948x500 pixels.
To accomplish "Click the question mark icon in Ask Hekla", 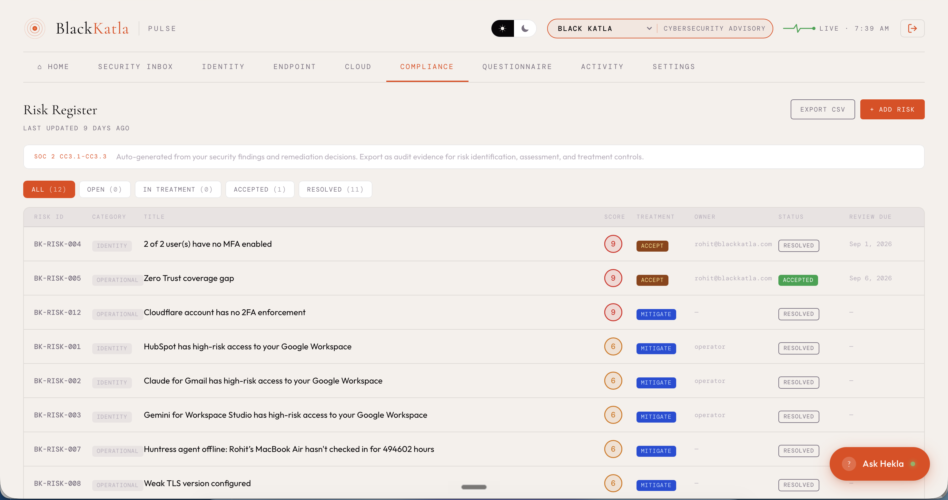I will point(849,464).
